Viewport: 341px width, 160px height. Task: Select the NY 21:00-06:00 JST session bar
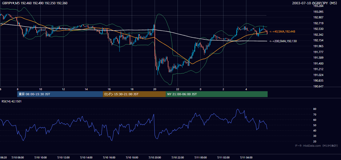(217, 94)
